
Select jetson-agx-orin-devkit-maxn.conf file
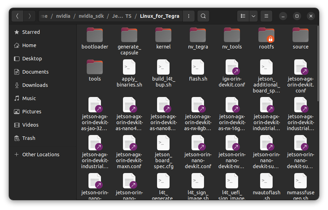(x=129, y=152)
